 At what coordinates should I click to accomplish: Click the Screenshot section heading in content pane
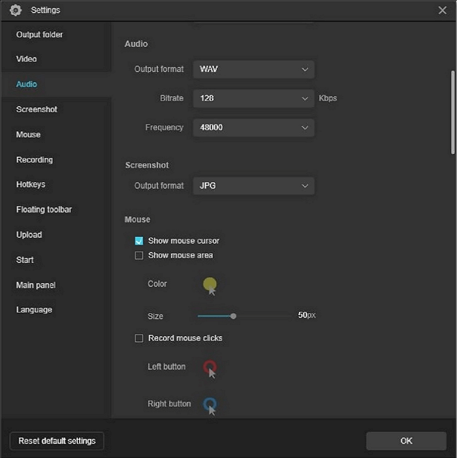point(147,165)
